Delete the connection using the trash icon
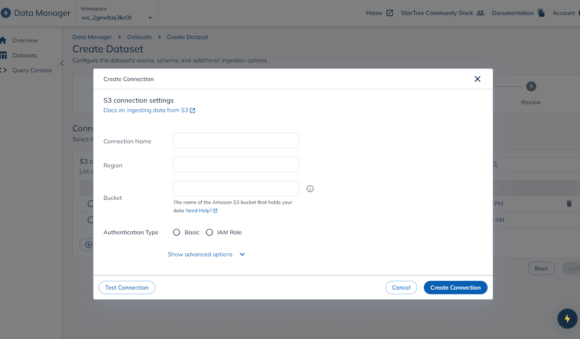 click(x=569, y=204)
